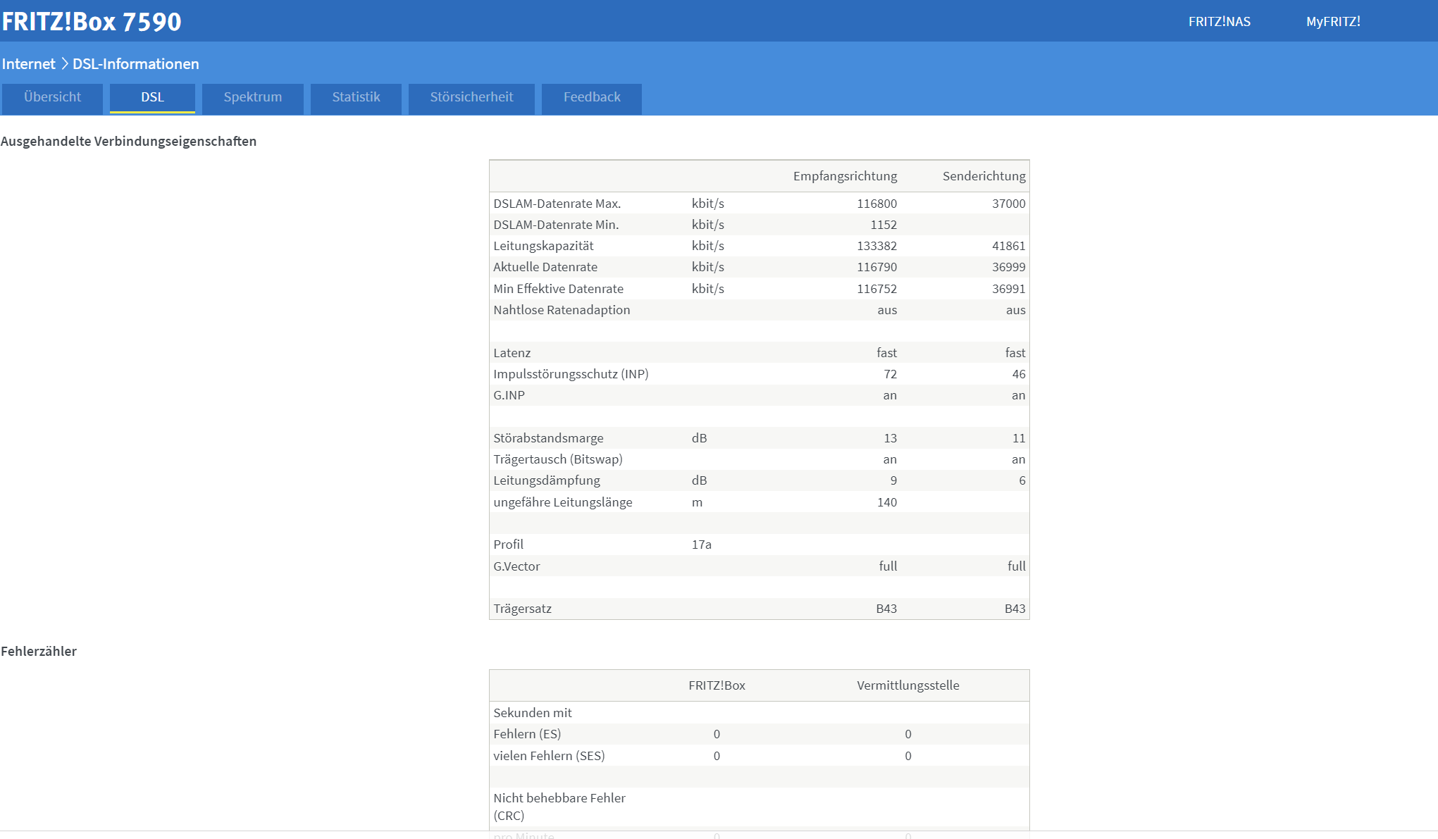This screenshot has width=1438, height=839.
Task: Go to the Störsicherheit tab
Action: click(x=471, y=97)
